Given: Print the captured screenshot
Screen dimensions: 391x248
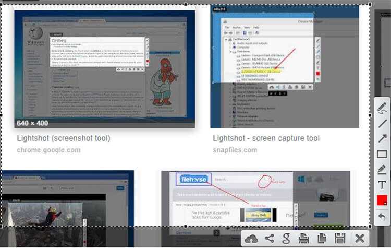Looking at the screenshot, I should click(304, 239).
